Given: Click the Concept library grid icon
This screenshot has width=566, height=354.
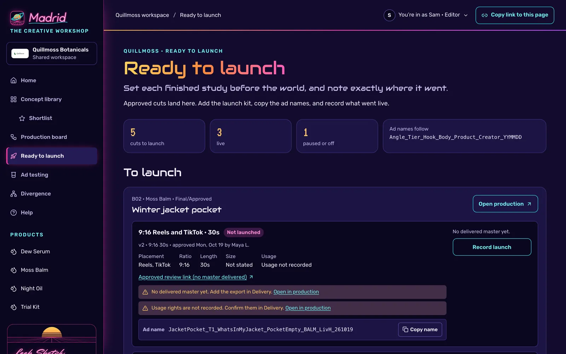Looking at the screenshot, I should pyautogui.click(x=13, y=99).
